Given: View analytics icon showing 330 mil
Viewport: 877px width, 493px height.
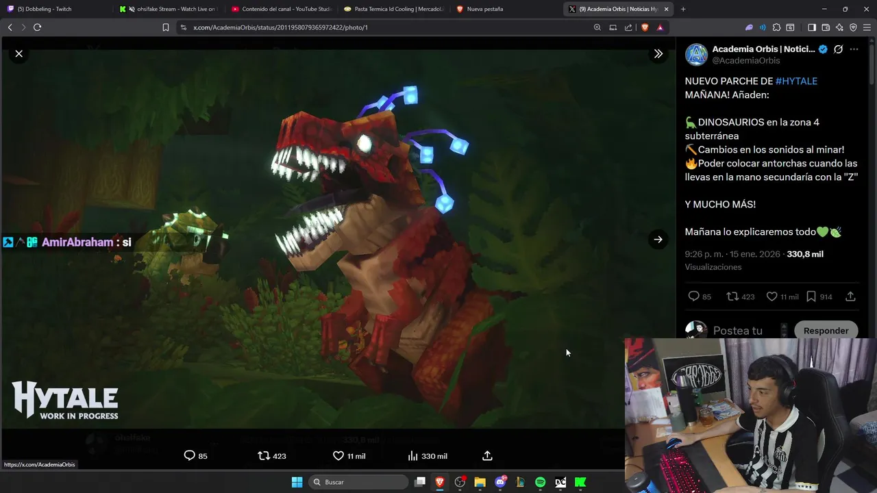Looking at the screenshot, I should [427, 455].
